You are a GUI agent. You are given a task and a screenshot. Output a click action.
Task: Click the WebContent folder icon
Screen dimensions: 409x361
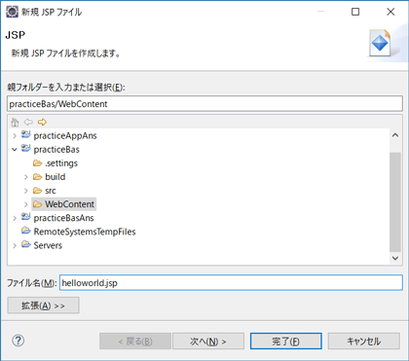[38, 204]
